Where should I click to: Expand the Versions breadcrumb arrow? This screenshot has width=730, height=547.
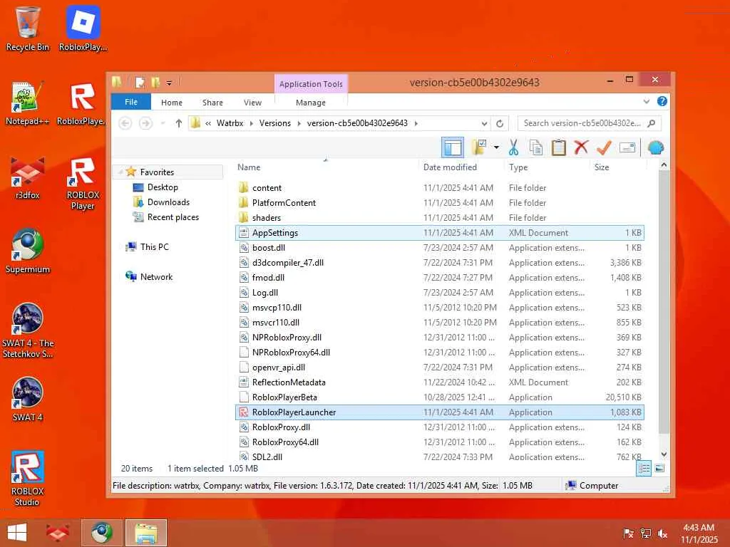(x=299, y=123)
